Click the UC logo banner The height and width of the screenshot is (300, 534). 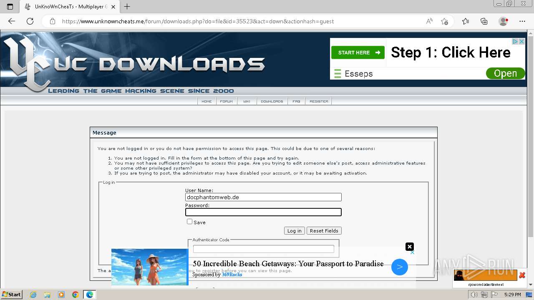(x=133, y=62)
